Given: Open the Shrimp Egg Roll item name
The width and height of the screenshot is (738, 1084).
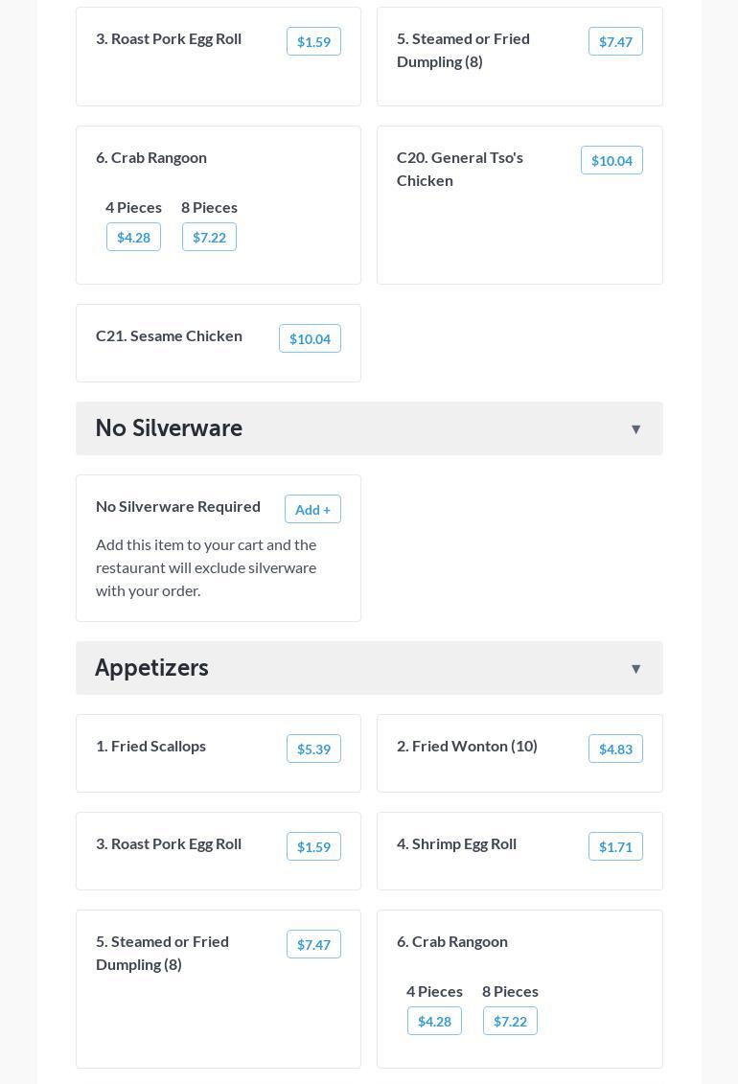Looking at the screenshot, I should click(456, 843).
